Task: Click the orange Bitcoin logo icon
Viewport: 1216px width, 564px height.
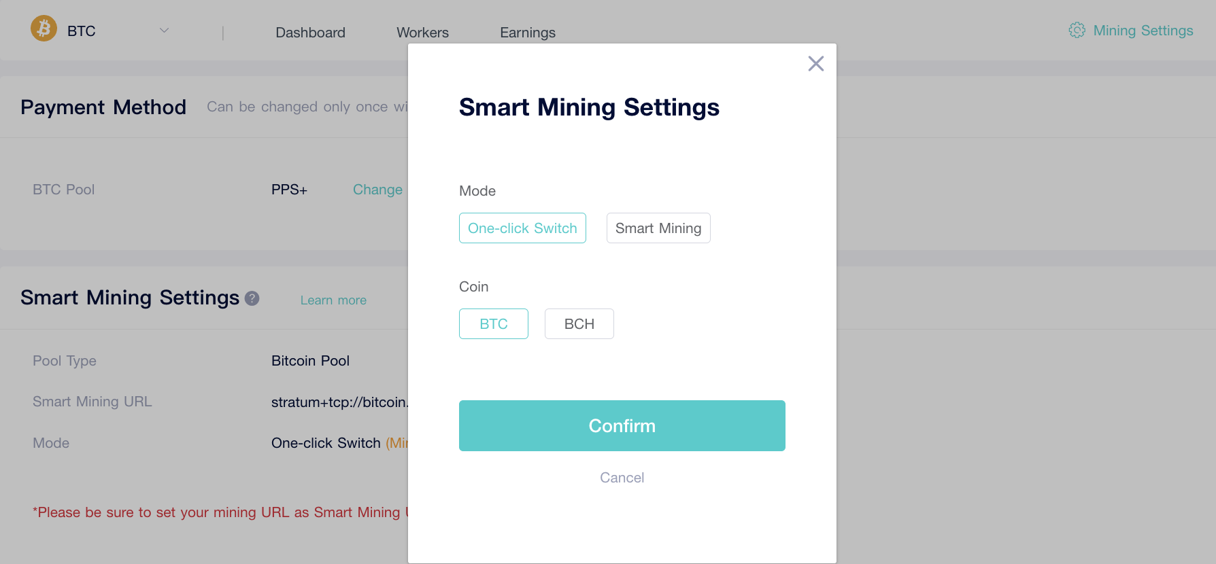Action: tap(44, 29)
